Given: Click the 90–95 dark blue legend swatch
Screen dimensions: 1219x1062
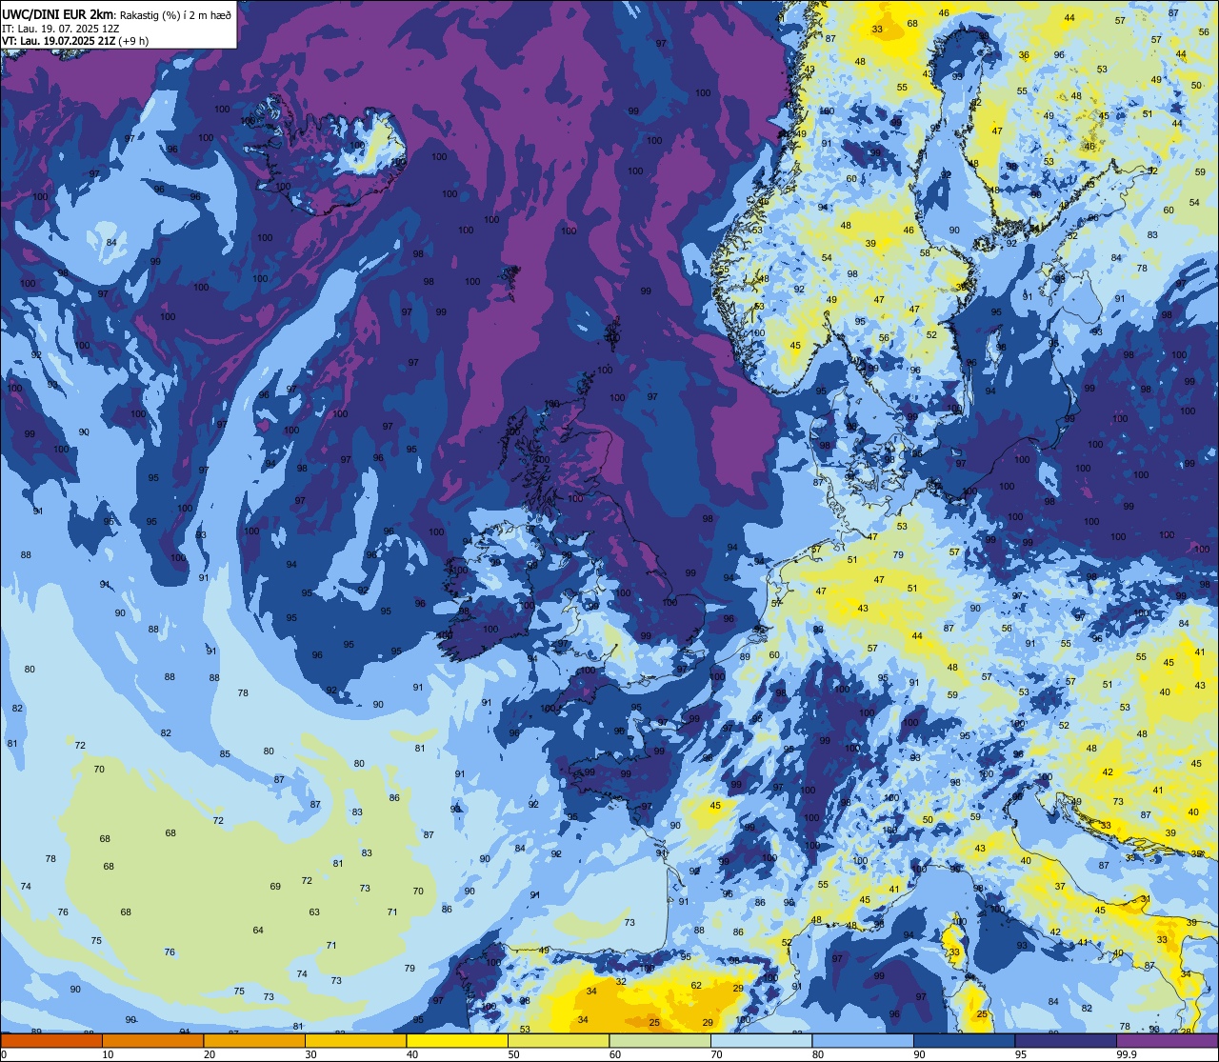Looking at the screenshot, I should 964,1040.
